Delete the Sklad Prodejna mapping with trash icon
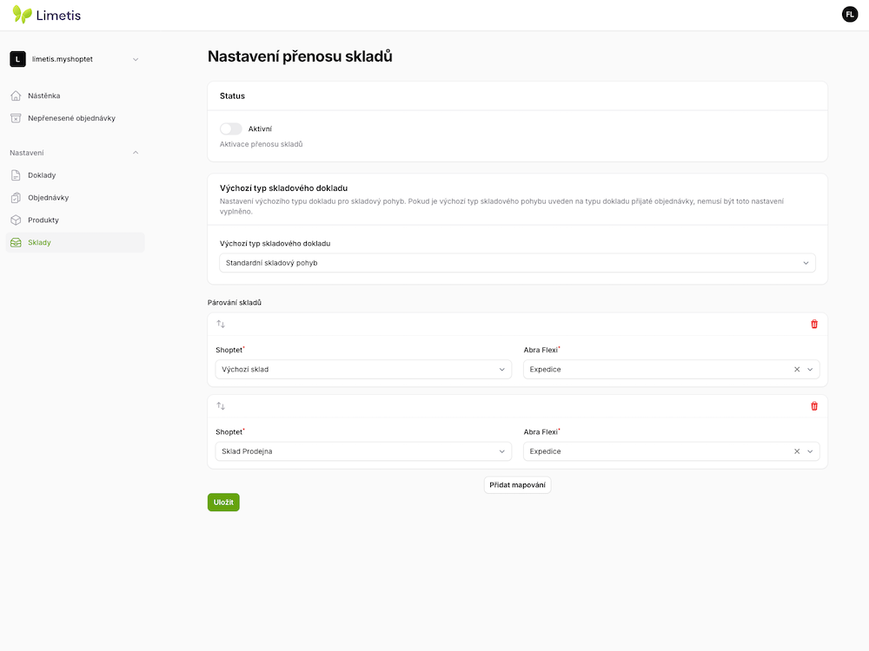Image resolution: width=869 pixels, height=651 pixels. [814, 405]
